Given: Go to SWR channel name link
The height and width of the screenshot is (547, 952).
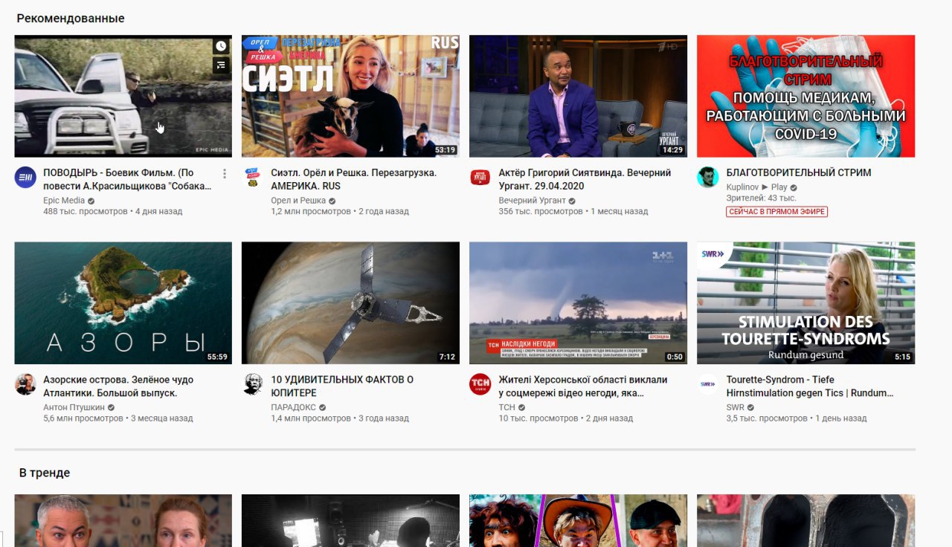Looking at the screenshot, I should pyautogui.click(x=735, y=407).
